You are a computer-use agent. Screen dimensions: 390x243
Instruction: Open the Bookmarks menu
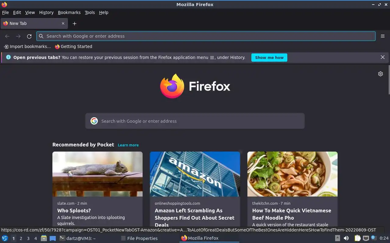(69, 12)
